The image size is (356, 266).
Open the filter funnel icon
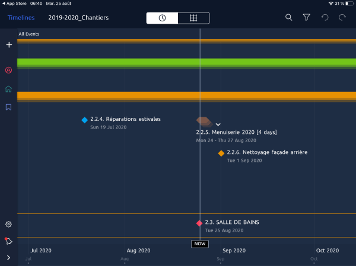(x=306, y=18)
